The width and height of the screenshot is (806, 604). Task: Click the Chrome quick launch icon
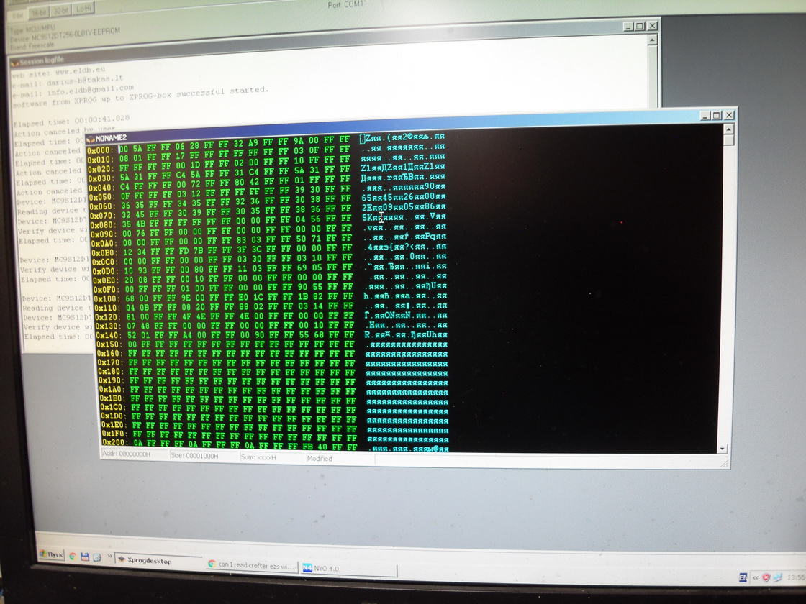coord(73,556)
